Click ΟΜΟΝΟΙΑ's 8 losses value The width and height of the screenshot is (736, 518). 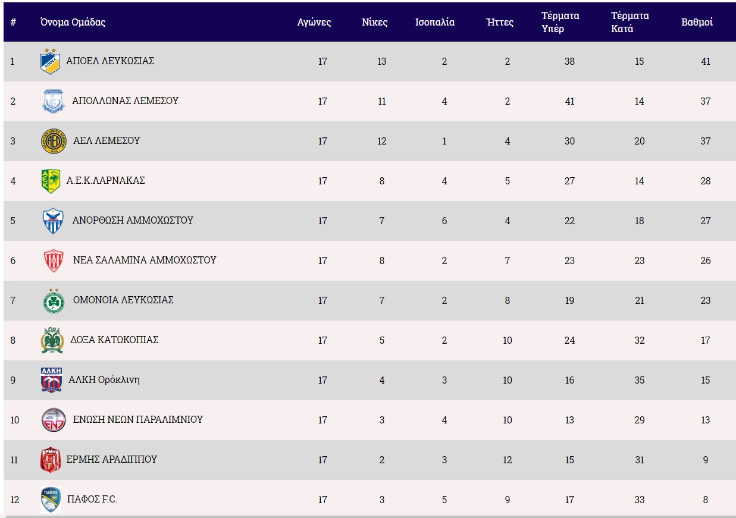(508, 300)
